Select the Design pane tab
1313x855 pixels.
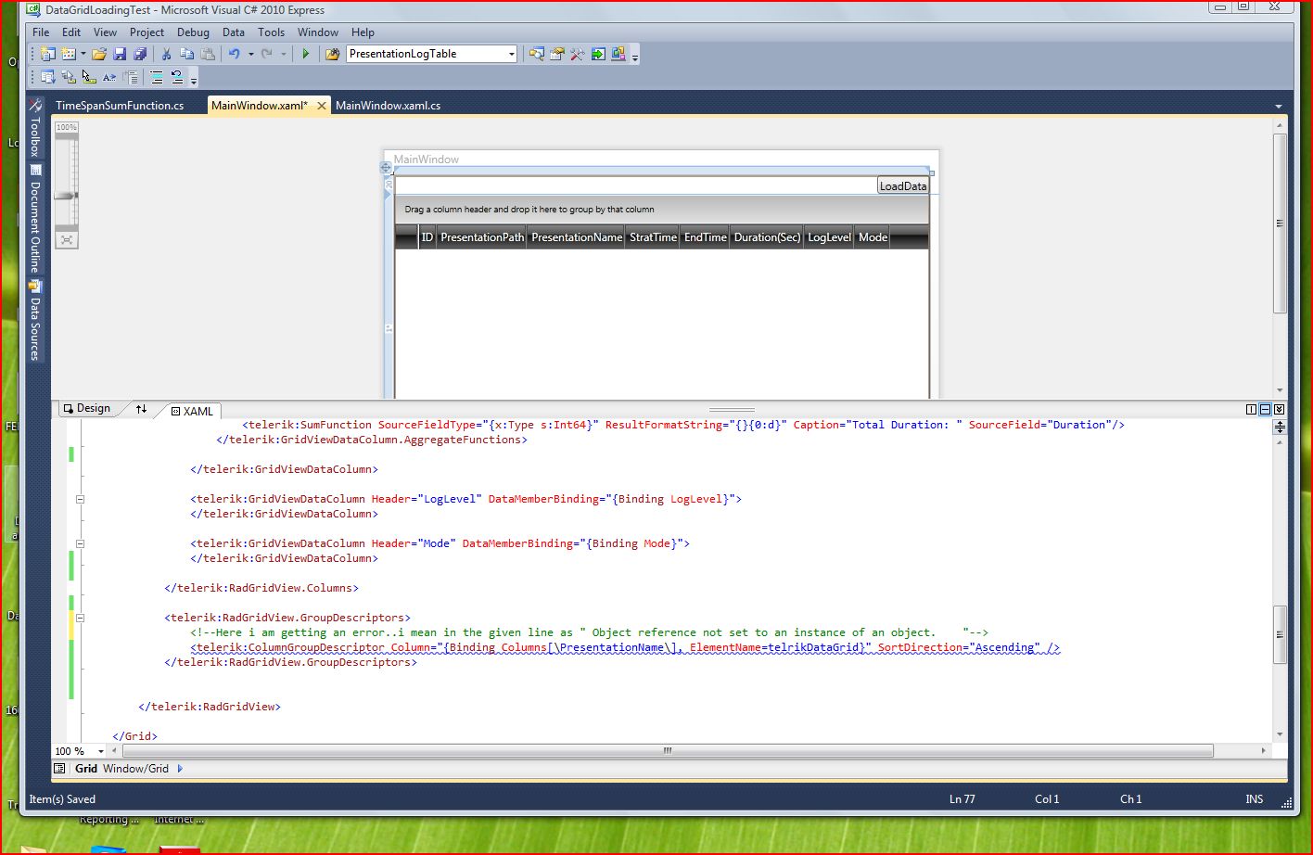(x=86, y=408)
